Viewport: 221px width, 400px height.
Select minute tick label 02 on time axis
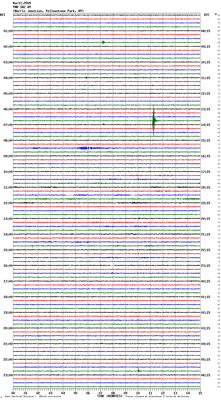pos(38,393)
